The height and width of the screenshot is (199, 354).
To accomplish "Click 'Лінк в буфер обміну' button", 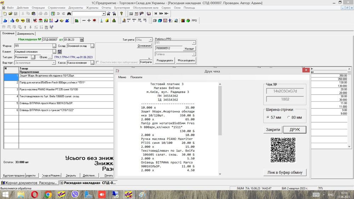I will tap(285, 172).
